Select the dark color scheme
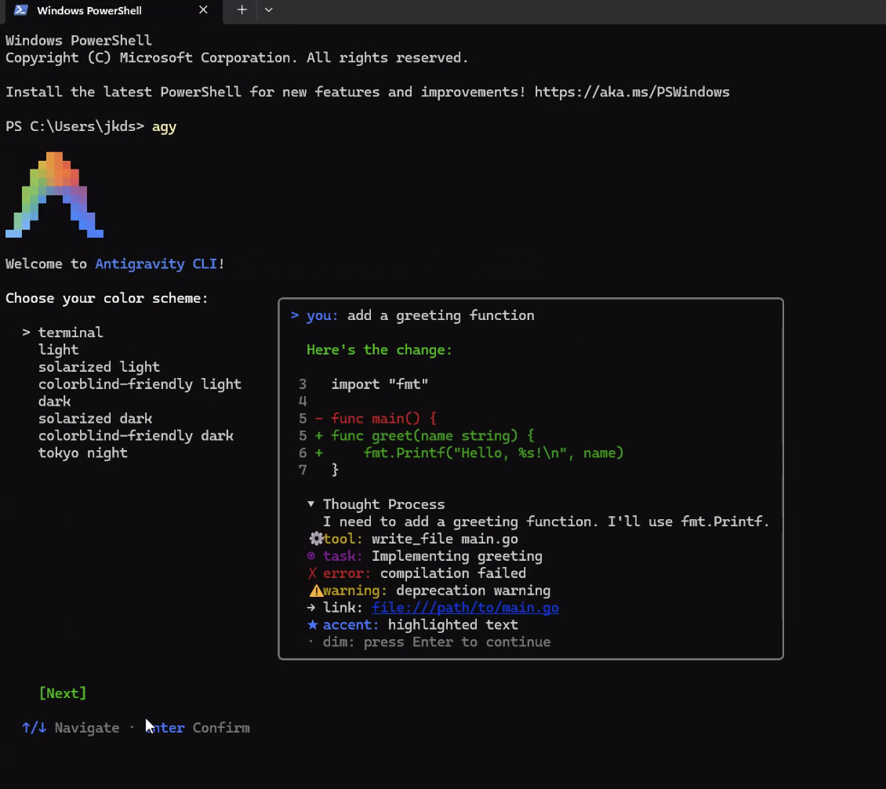 tap(55, 402)
